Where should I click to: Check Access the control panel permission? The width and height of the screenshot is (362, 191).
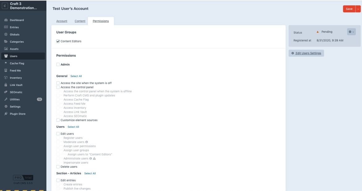[58, 87]
